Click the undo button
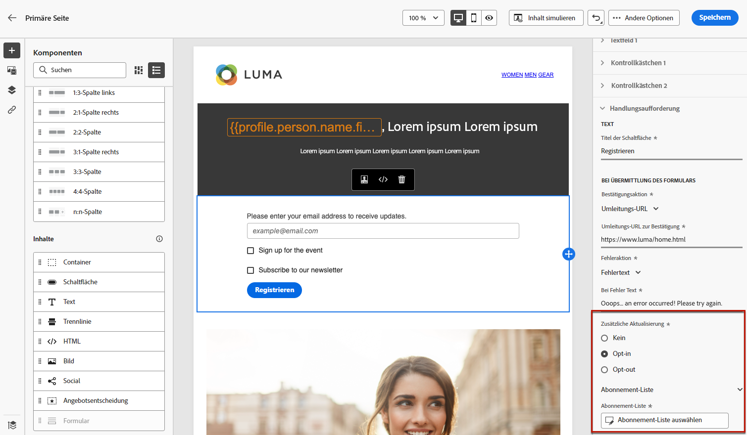The image size is (747, 435). point(596,18)
